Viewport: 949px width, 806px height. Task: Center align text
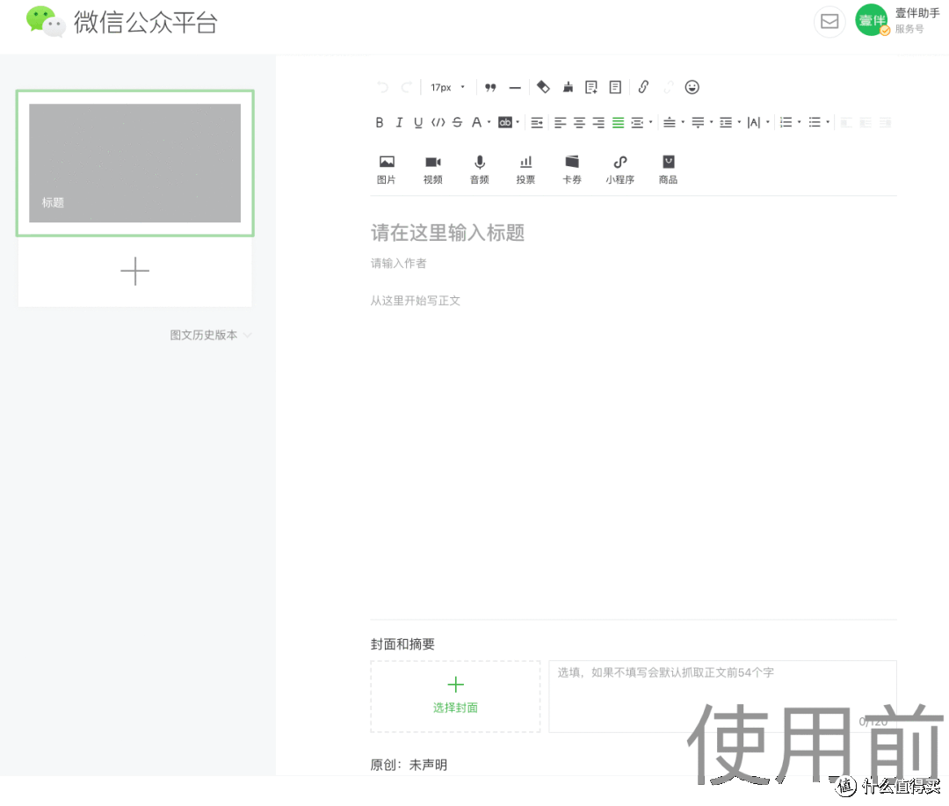[579, 123]
